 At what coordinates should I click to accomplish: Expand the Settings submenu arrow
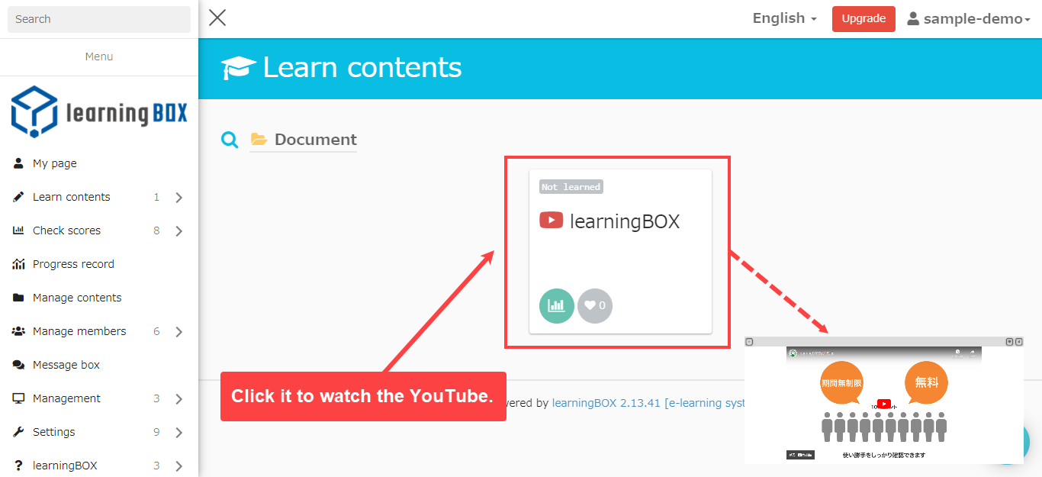point(178,433)
